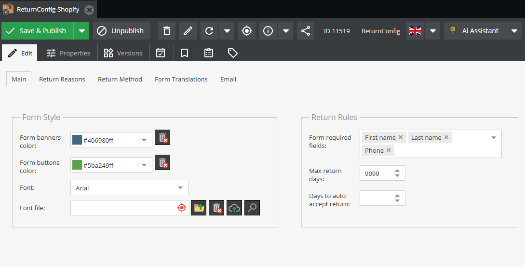The height and width of the screenshot is (267, 525).
Task: Remove the Phone tag from required fields
Action: (x=389, y=150)
